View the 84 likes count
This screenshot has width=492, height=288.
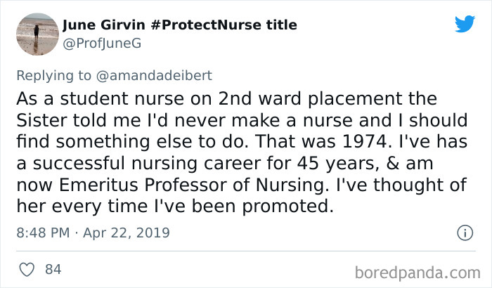click(53, 269)
